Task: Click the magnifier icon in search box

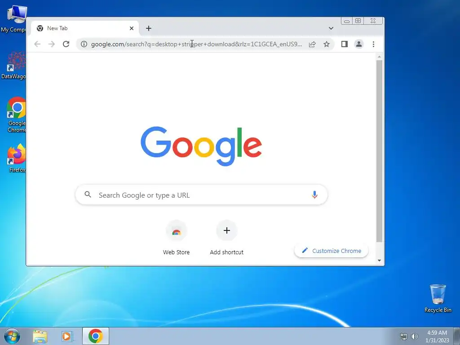Action: (88, 194)
